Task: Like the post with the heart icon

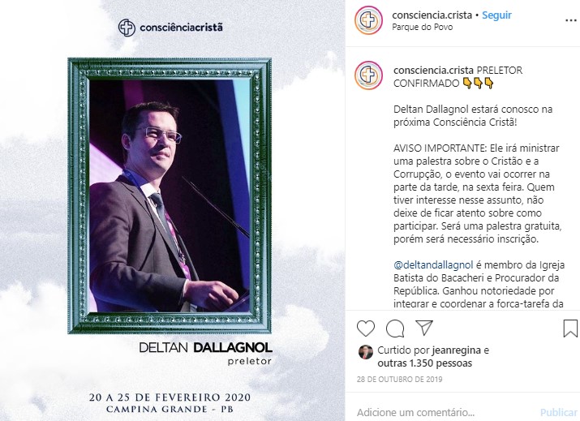Action: point(366,329)
